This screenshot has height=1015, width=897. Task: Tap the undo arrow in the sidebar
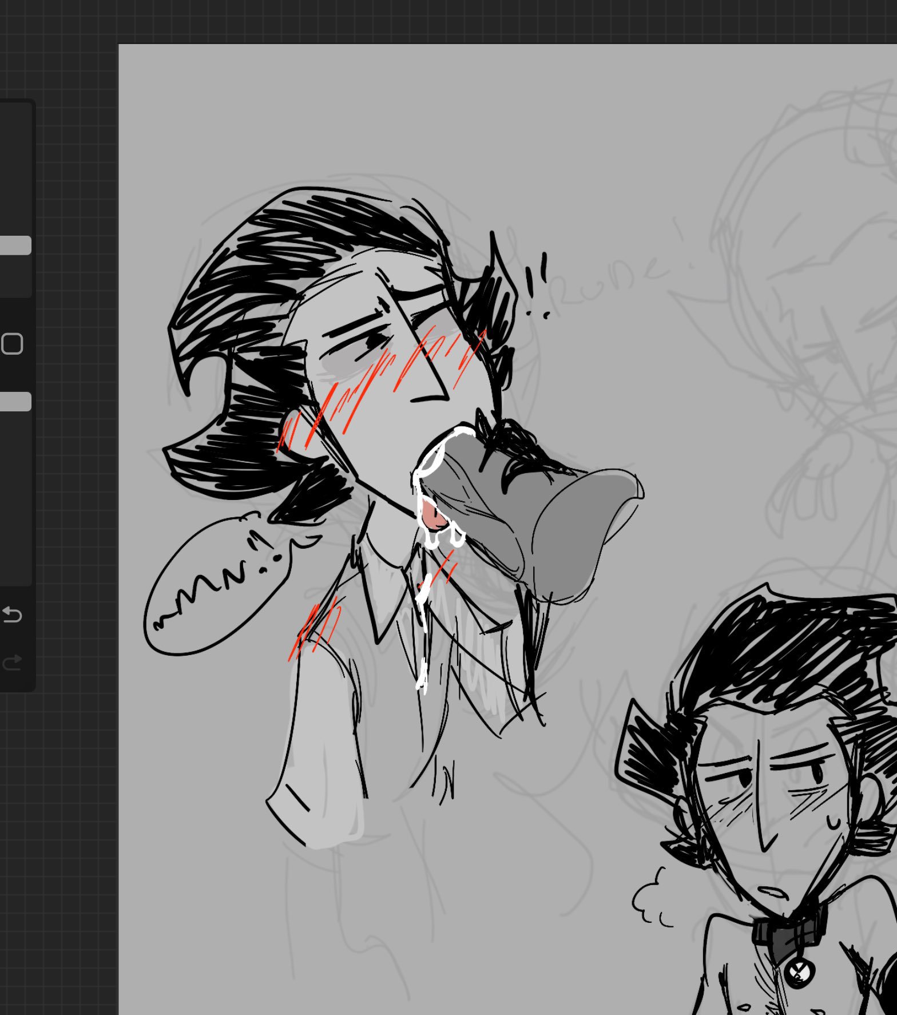(13, 615)
